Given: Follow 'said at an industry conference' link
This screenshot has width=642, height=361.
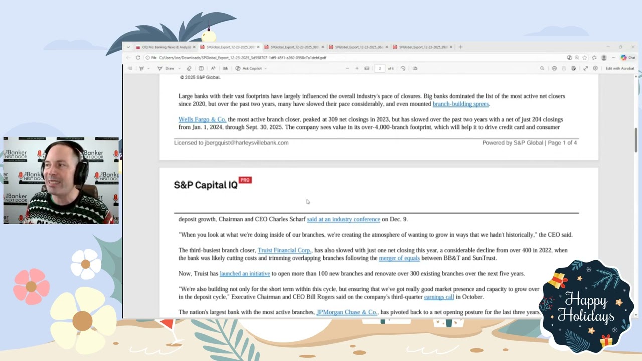Looking at the screenshot, I should 344,219.
